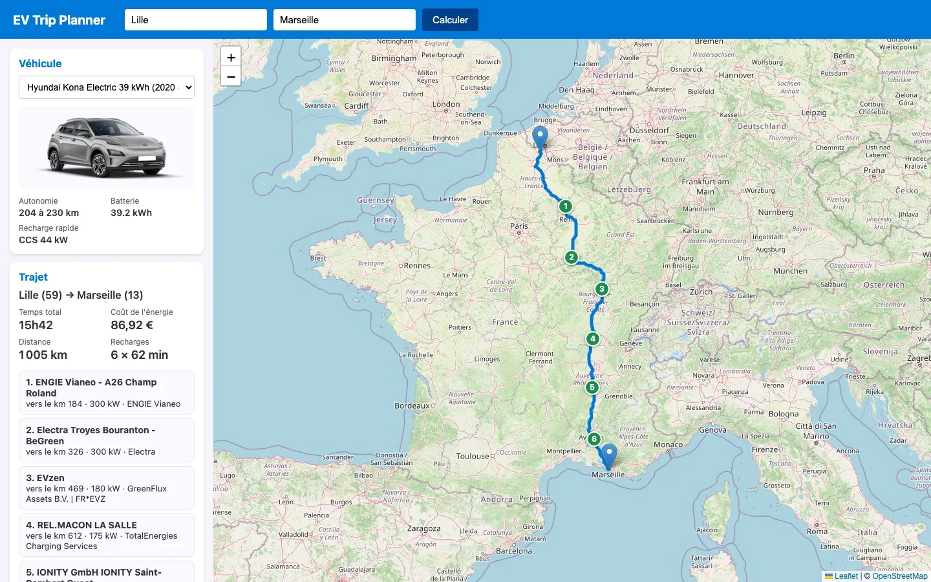Select stop 4. REL.MACON LA SALLE

(x=107, y=535)
